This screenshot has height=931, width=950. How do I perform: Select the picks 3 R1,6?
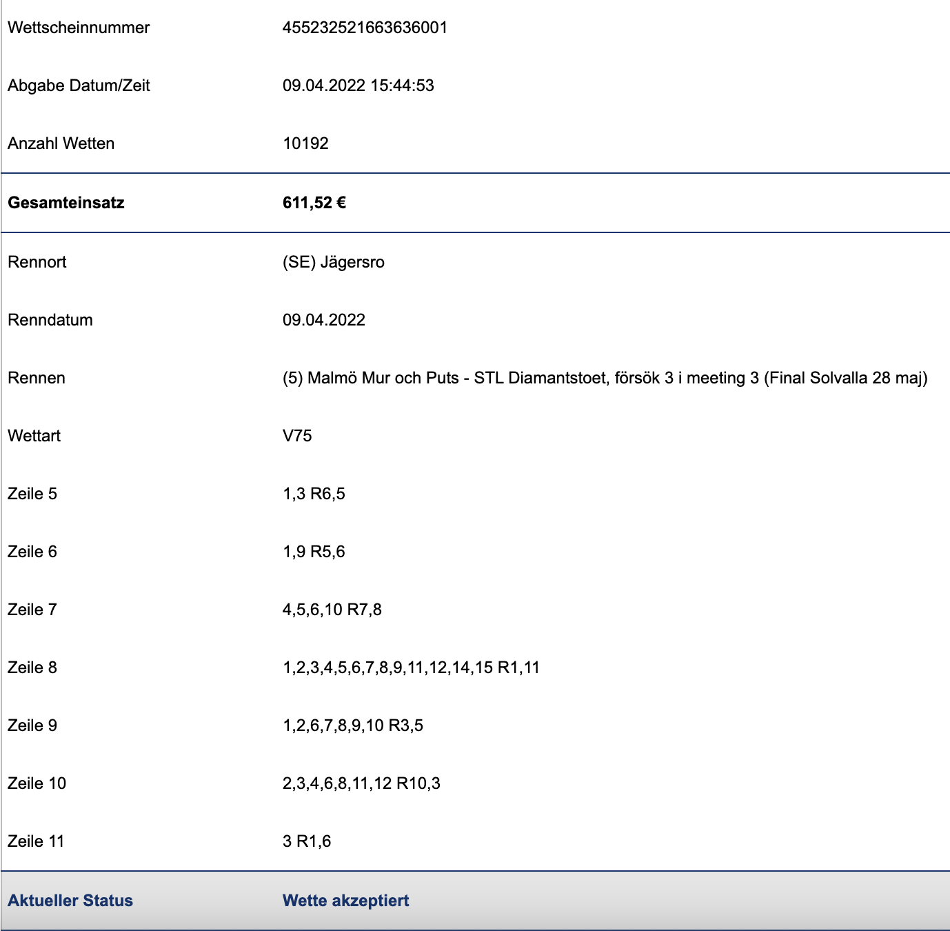coord(307,841)
